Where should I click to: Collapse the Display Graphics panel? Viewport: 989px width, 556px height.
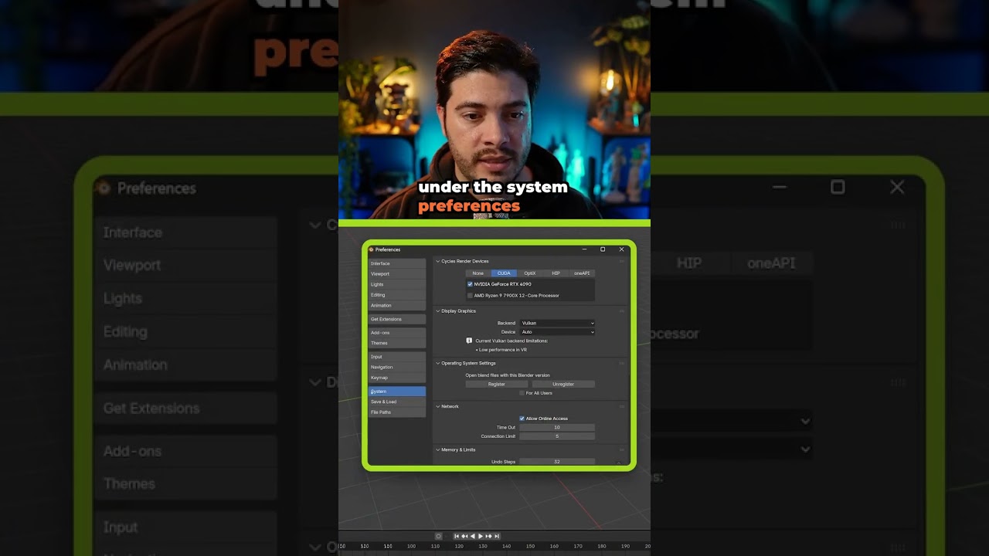click(438, 311)
